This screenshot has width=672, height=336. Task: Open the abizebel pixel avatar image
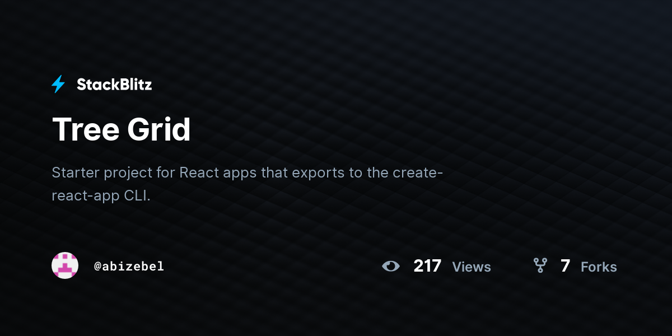(65, 265)
